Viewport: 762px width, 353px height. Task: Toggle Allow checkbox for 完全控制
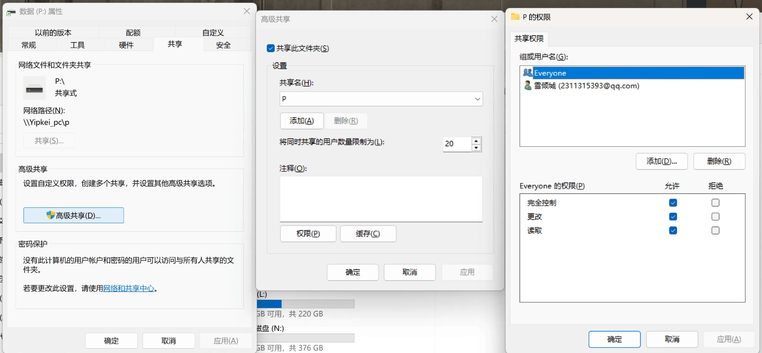tap(673, 203)
